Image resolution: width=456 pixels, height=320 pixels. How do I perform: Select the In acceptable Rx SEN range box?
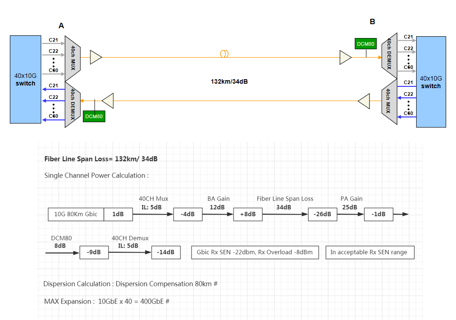tap(370, 252)
